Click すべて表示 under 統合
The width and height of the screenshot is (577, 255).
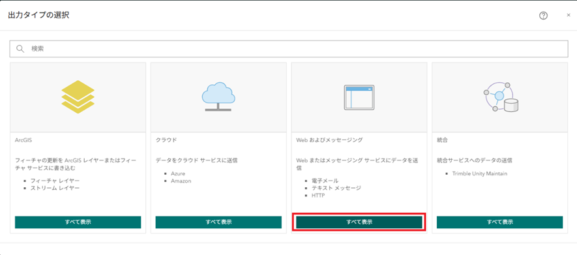click(x=499, y=222)
